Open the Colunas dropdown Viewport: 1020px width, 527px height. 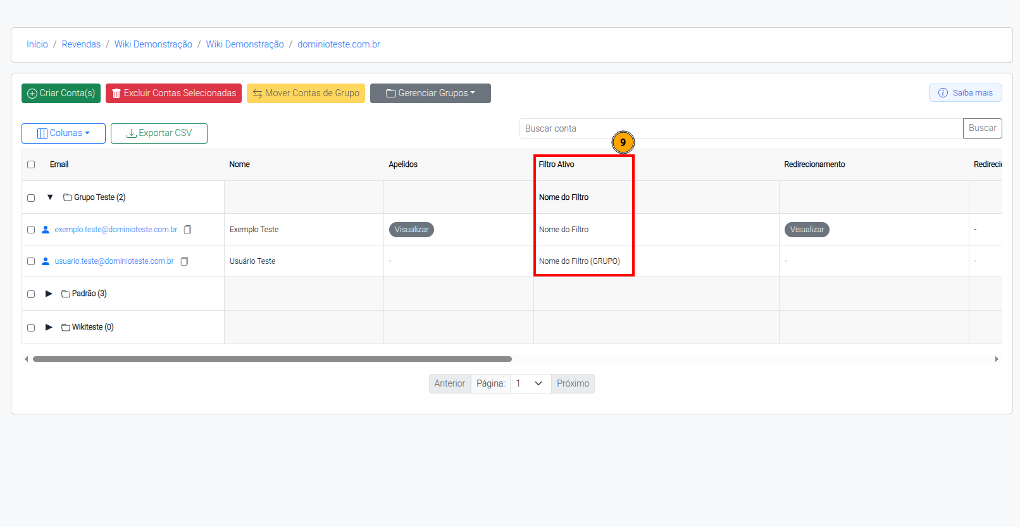(63, 133)
